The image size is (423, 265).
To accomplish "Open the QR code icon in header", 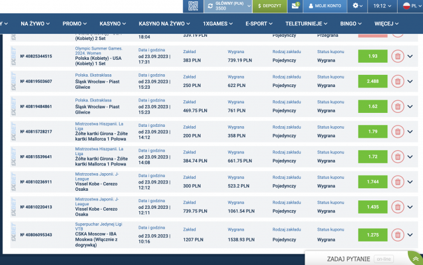I will [193, 6].
